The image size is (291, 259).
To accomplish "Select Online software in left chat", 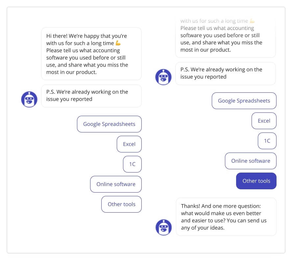I will (x=116, y=184).
